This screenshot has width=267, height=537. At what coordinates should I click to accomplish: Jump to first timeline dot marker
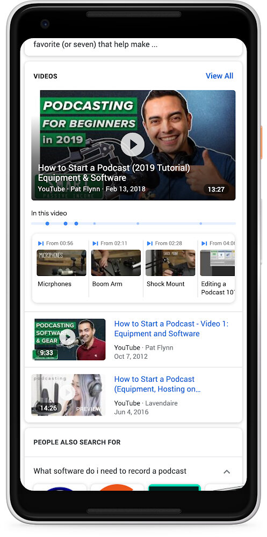click(x=47, y=223)
